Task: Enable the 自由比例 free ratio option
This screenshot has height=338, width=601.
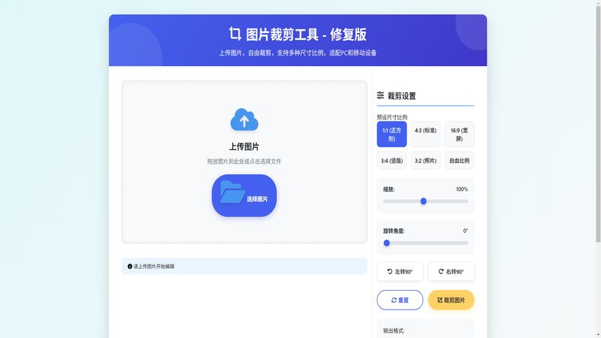Action: click(x=459, y=160)
